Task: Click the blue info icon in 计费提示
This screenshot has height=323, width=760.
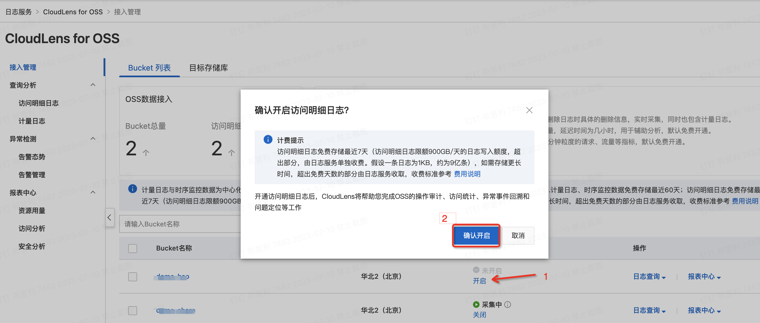Action: click(268, 139)
